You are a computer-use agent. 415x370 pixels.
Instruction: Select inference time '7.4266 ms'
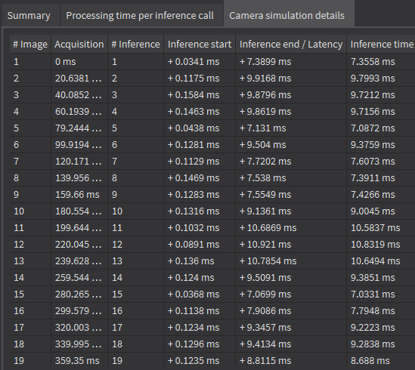pos(381,195)
